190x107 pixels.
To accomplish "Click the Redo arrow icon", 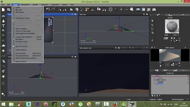I will click(x=53, y=9).
